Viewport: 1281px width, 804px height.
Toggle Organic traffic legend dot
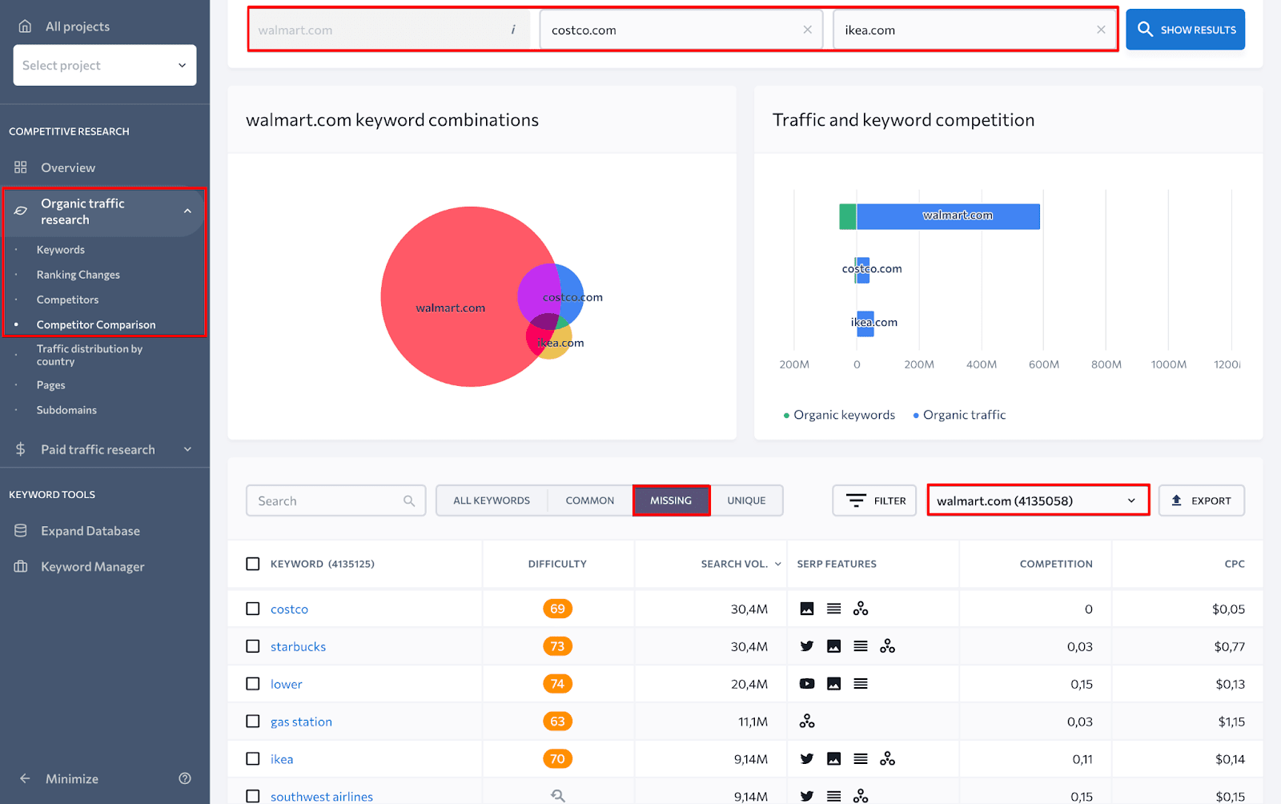pos(916,416)
